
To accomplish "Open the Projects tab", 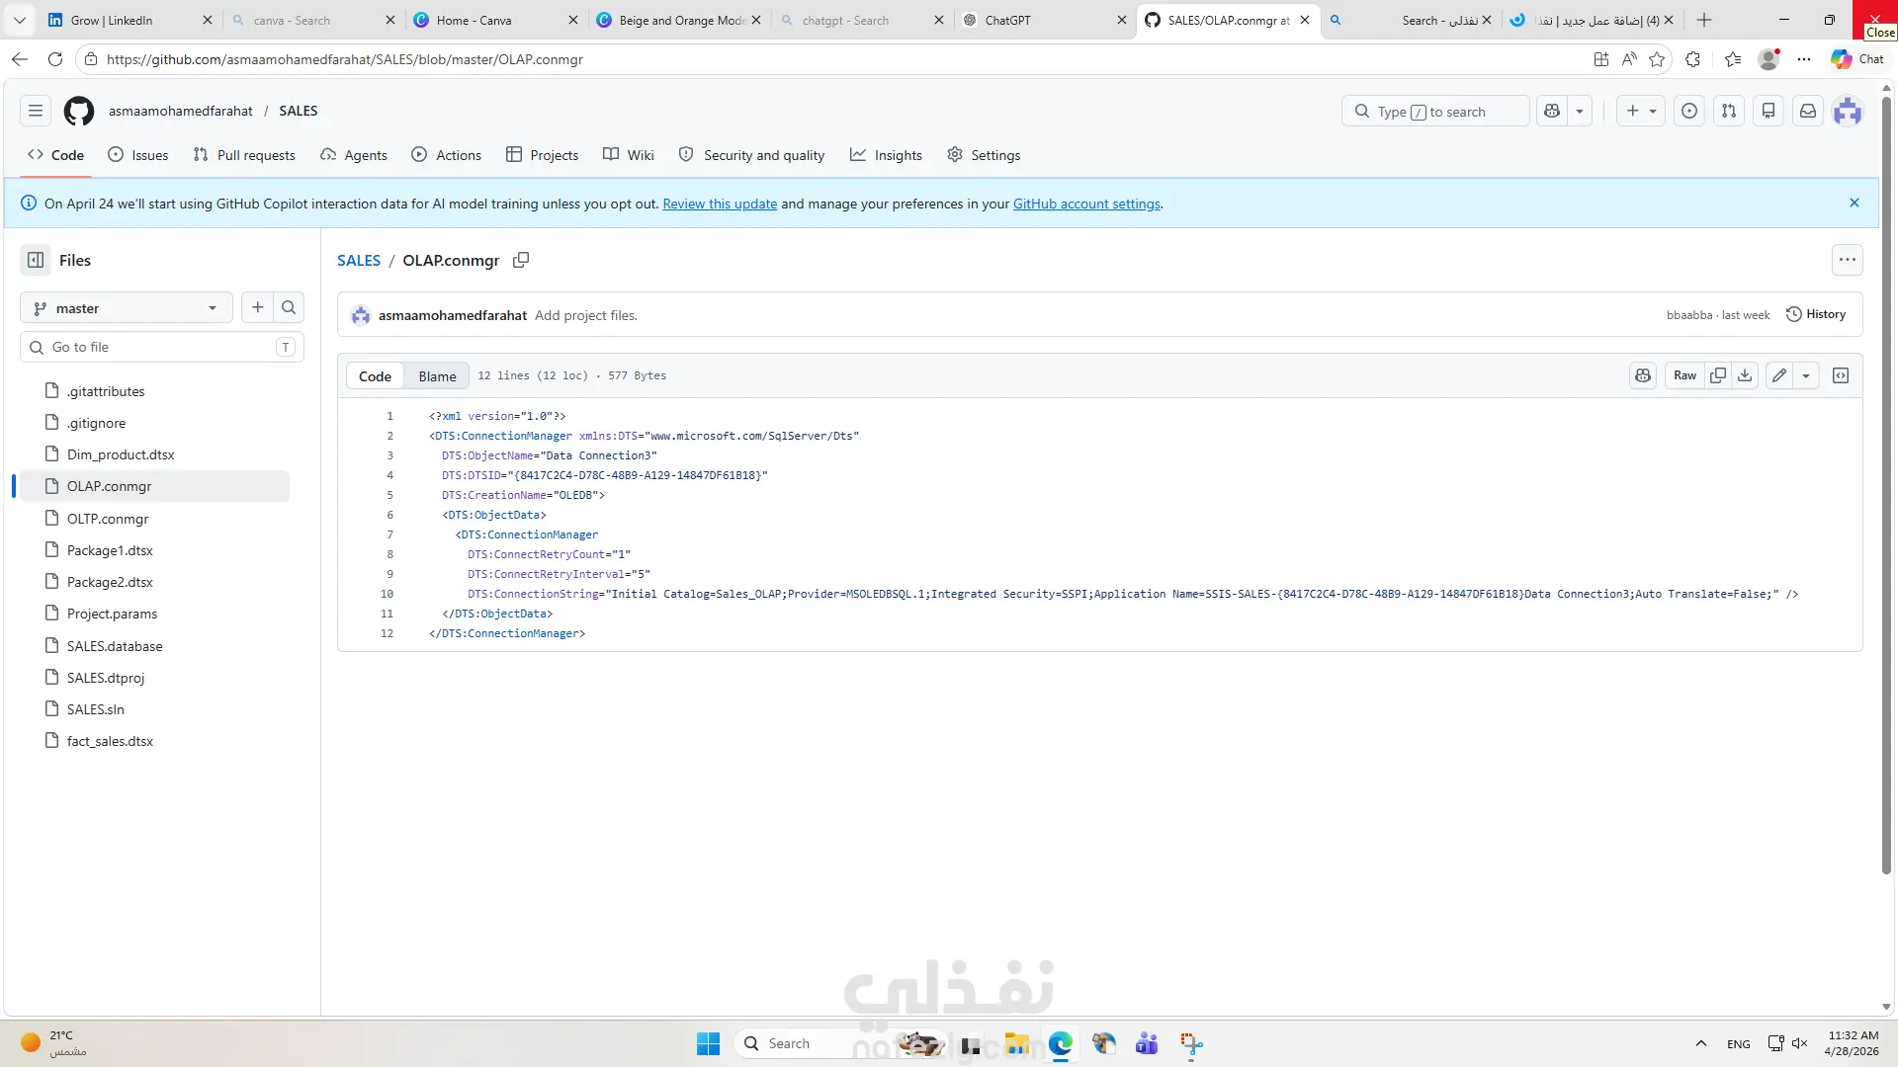I will tap(543, 155).
